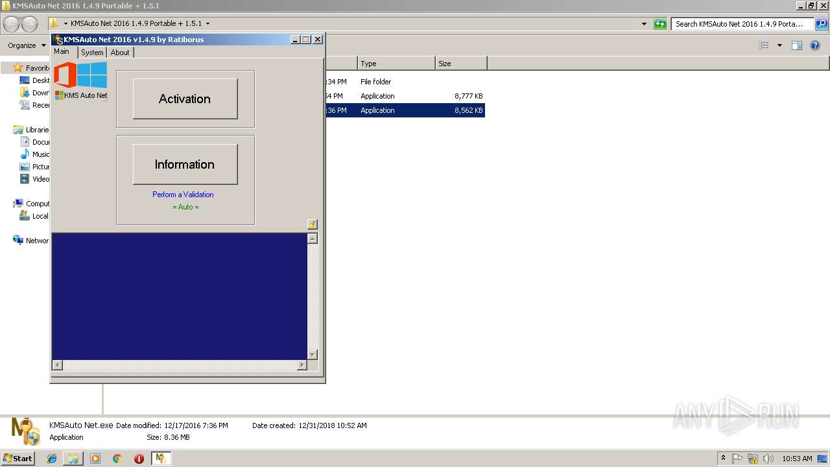Click the large Activation button
Screen dimensions: 830x467
point(185,99)
